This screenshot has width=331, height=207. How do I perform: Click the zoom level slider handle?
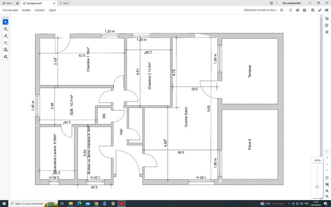pos(317,186)
